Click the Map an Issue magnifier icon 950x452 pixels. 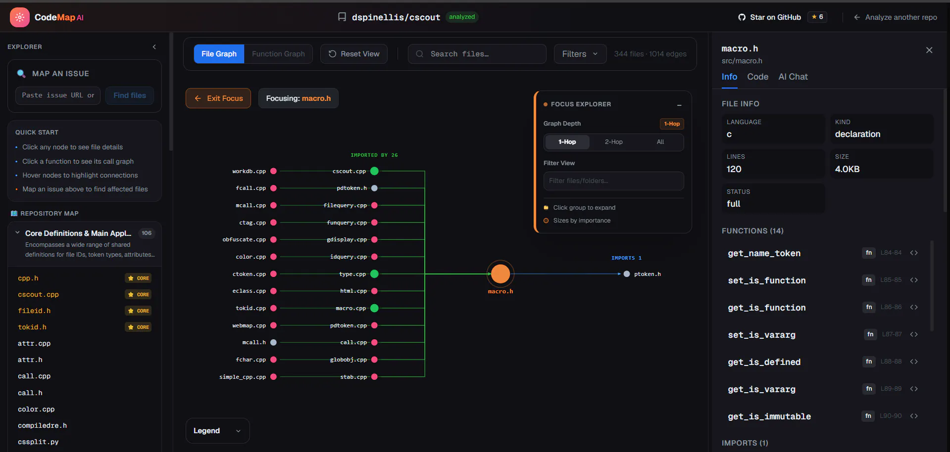[x=21, y=74]
